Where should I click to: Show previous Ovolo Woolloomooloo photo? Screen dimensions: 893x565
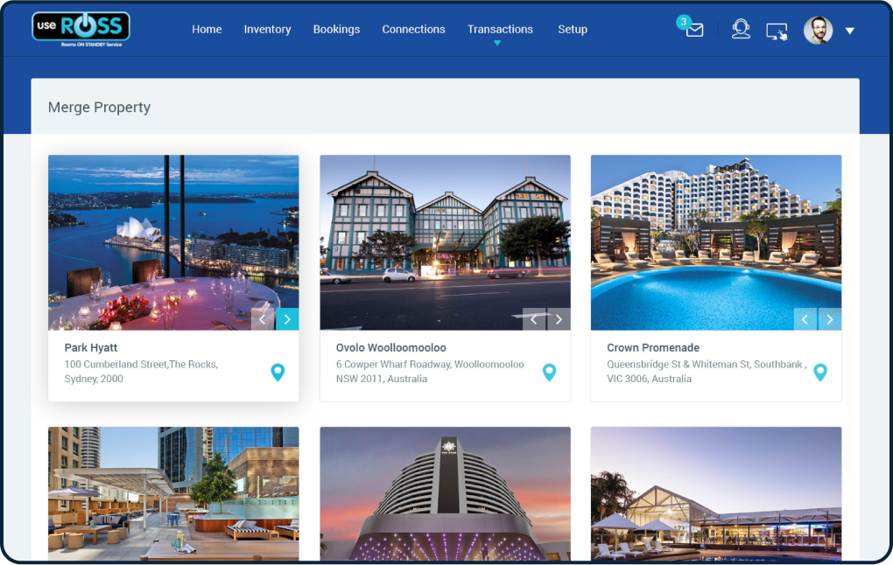tap(534, 319)
